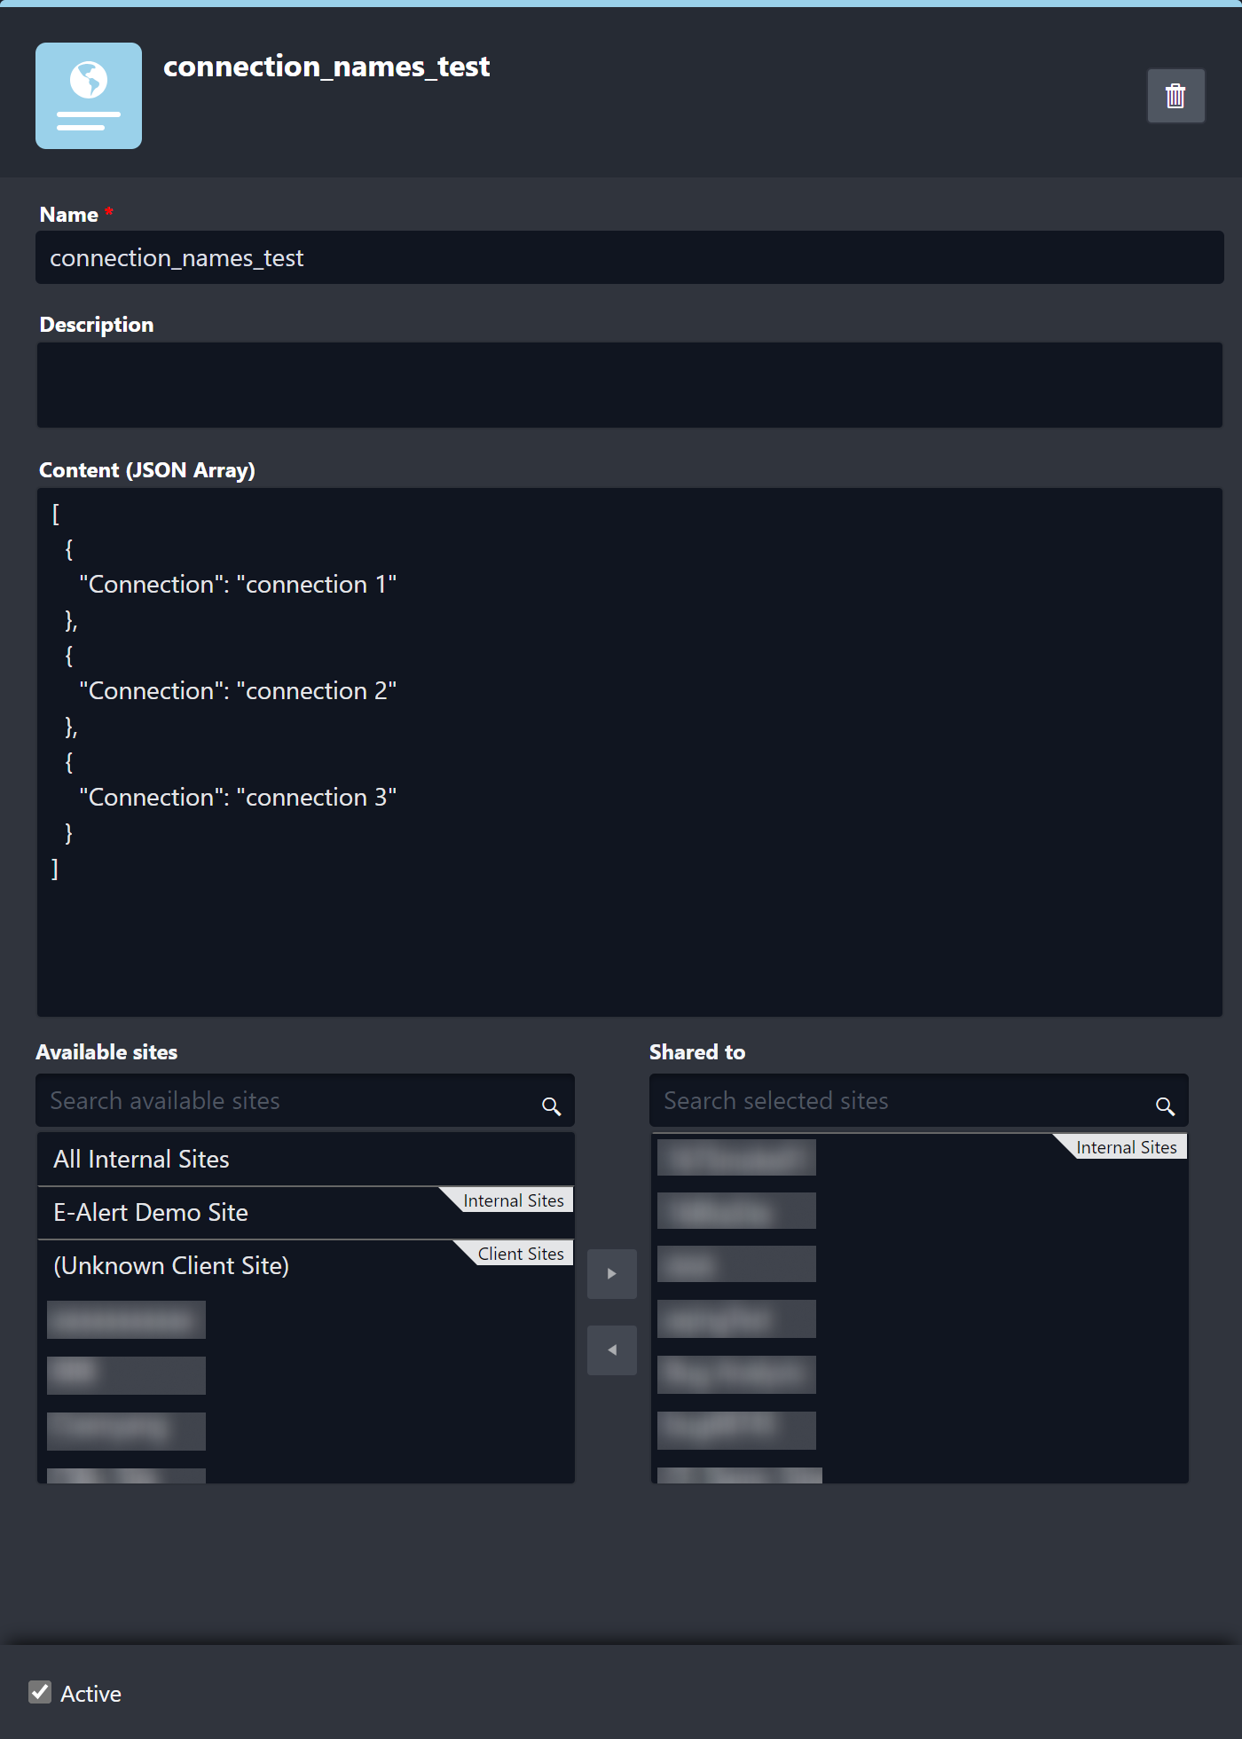Click the Client Sites group tag
1242x1739 pixels.
point(521,1254)
